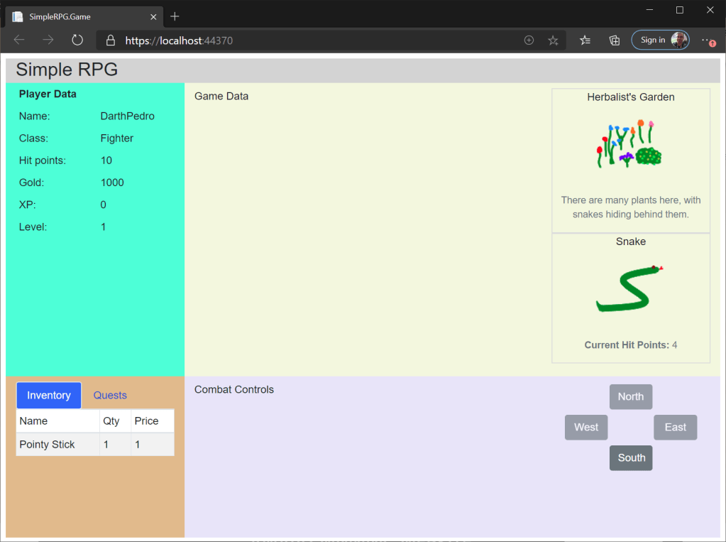726x542 pixels.
Task: Open the Collections icon in toolbar
Action: (615, 40)
